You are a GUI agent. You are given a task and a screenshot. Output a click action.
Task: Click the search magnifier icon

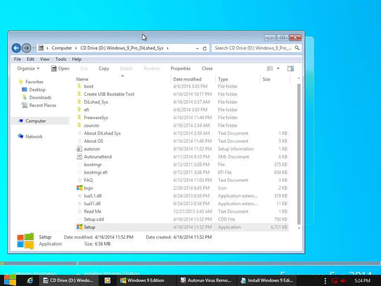(297, 48)
